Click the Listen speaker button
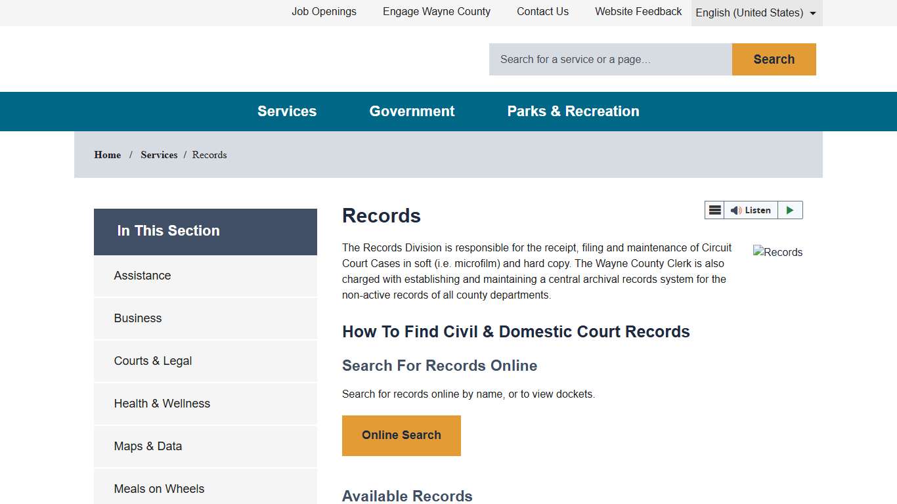The height and width of the screenshot is (504, 897). pyautogui.click(x=751, y=210)
